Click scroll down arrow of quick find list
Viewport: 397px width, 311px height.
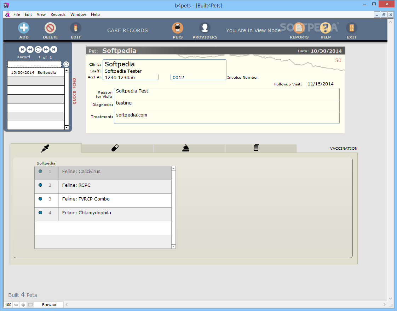(67, 127)
